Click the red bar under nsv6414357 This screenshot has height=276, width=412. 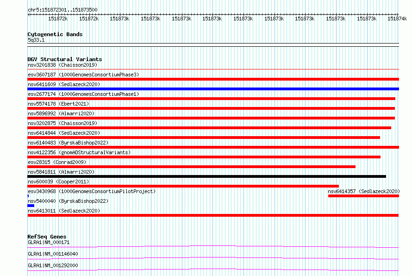[x=364, y=196]
